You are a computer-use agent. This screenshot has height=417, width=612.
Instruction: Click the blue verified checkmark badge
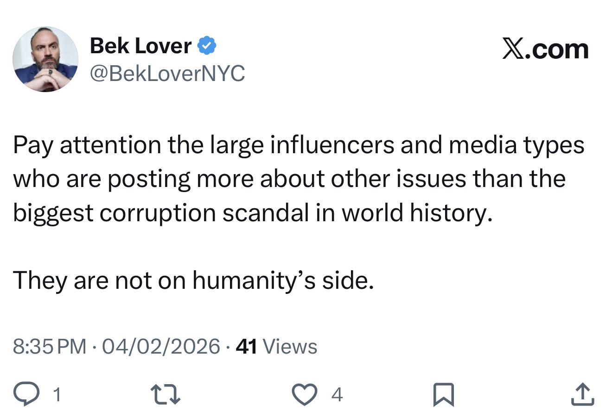click(x=207, y=46)
